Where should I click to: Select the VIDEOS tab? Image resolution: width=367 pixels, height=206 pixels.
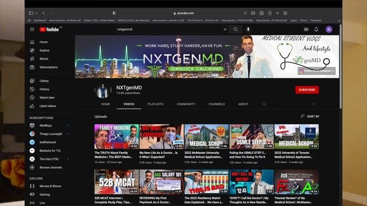pos(128,104)
